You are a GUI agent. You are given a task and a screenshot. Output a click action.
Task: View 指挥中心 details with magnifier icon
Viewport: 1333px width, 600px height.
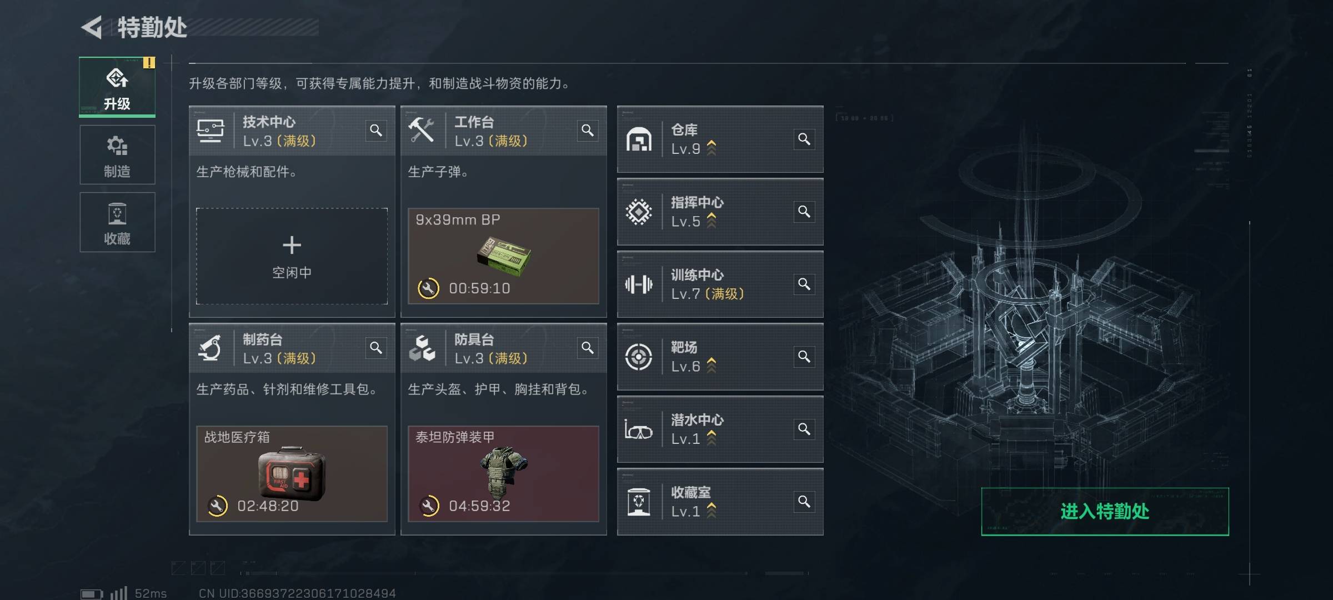click(x=804, y=212)
